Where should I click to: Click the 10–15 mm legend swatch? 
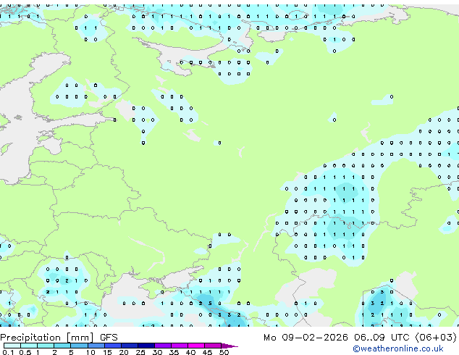pyautogui.click(x=96, y=346)
